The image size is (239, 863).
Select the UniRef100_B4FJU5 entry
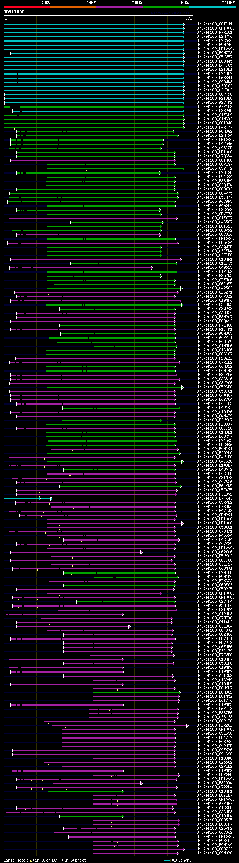pos(214,66)
